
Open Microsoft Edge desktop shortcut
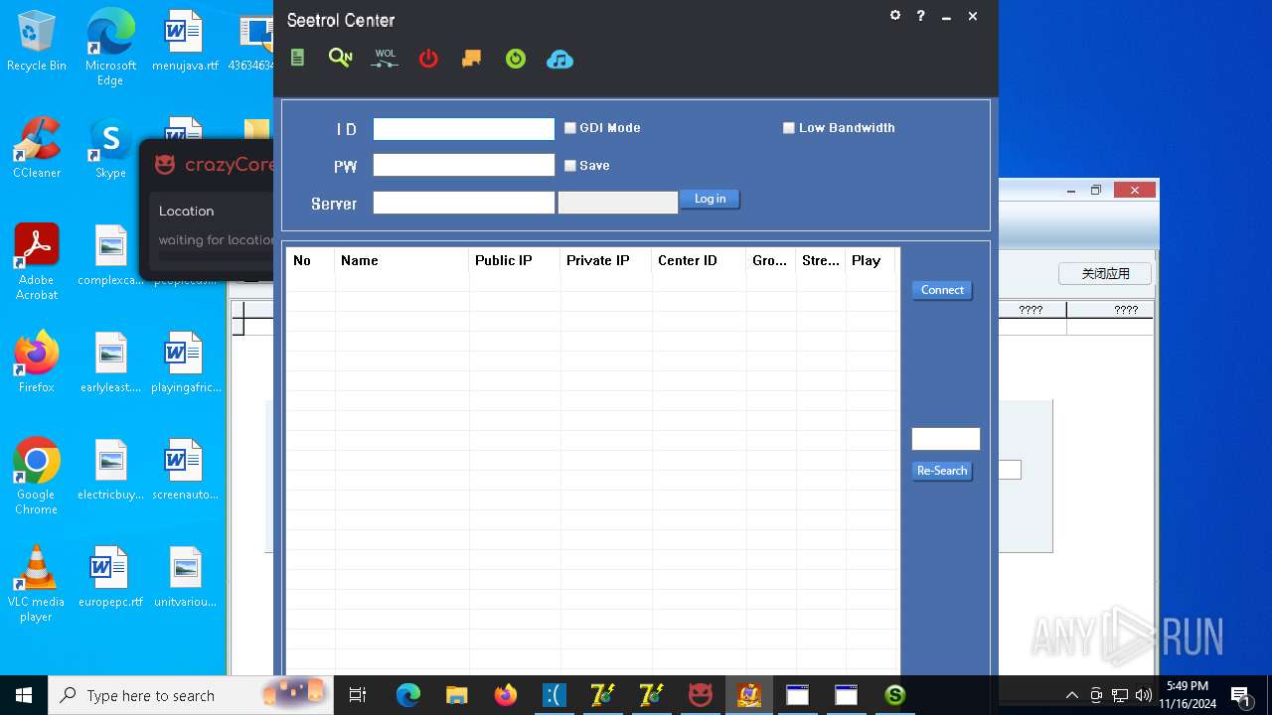(110, 48)
